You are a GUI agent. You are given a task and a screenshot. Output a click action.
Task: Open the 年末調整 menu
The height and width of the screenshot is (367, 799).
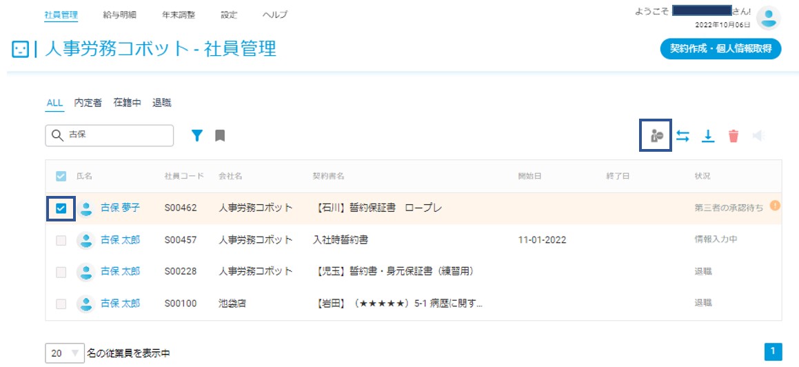[179, 14]
